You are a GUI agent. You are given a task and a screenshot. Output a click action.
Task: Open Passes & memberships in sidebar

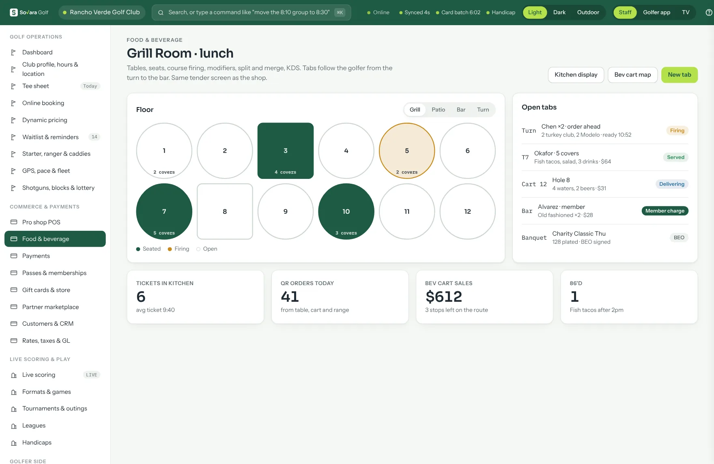(x=55, y=273)
